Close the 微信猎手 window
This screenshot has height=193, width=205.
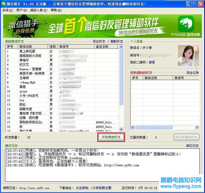[201, 4]
